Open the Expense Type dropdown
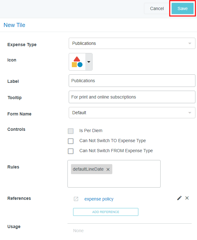Screen dimensions: 197x240 click(132, 43)
